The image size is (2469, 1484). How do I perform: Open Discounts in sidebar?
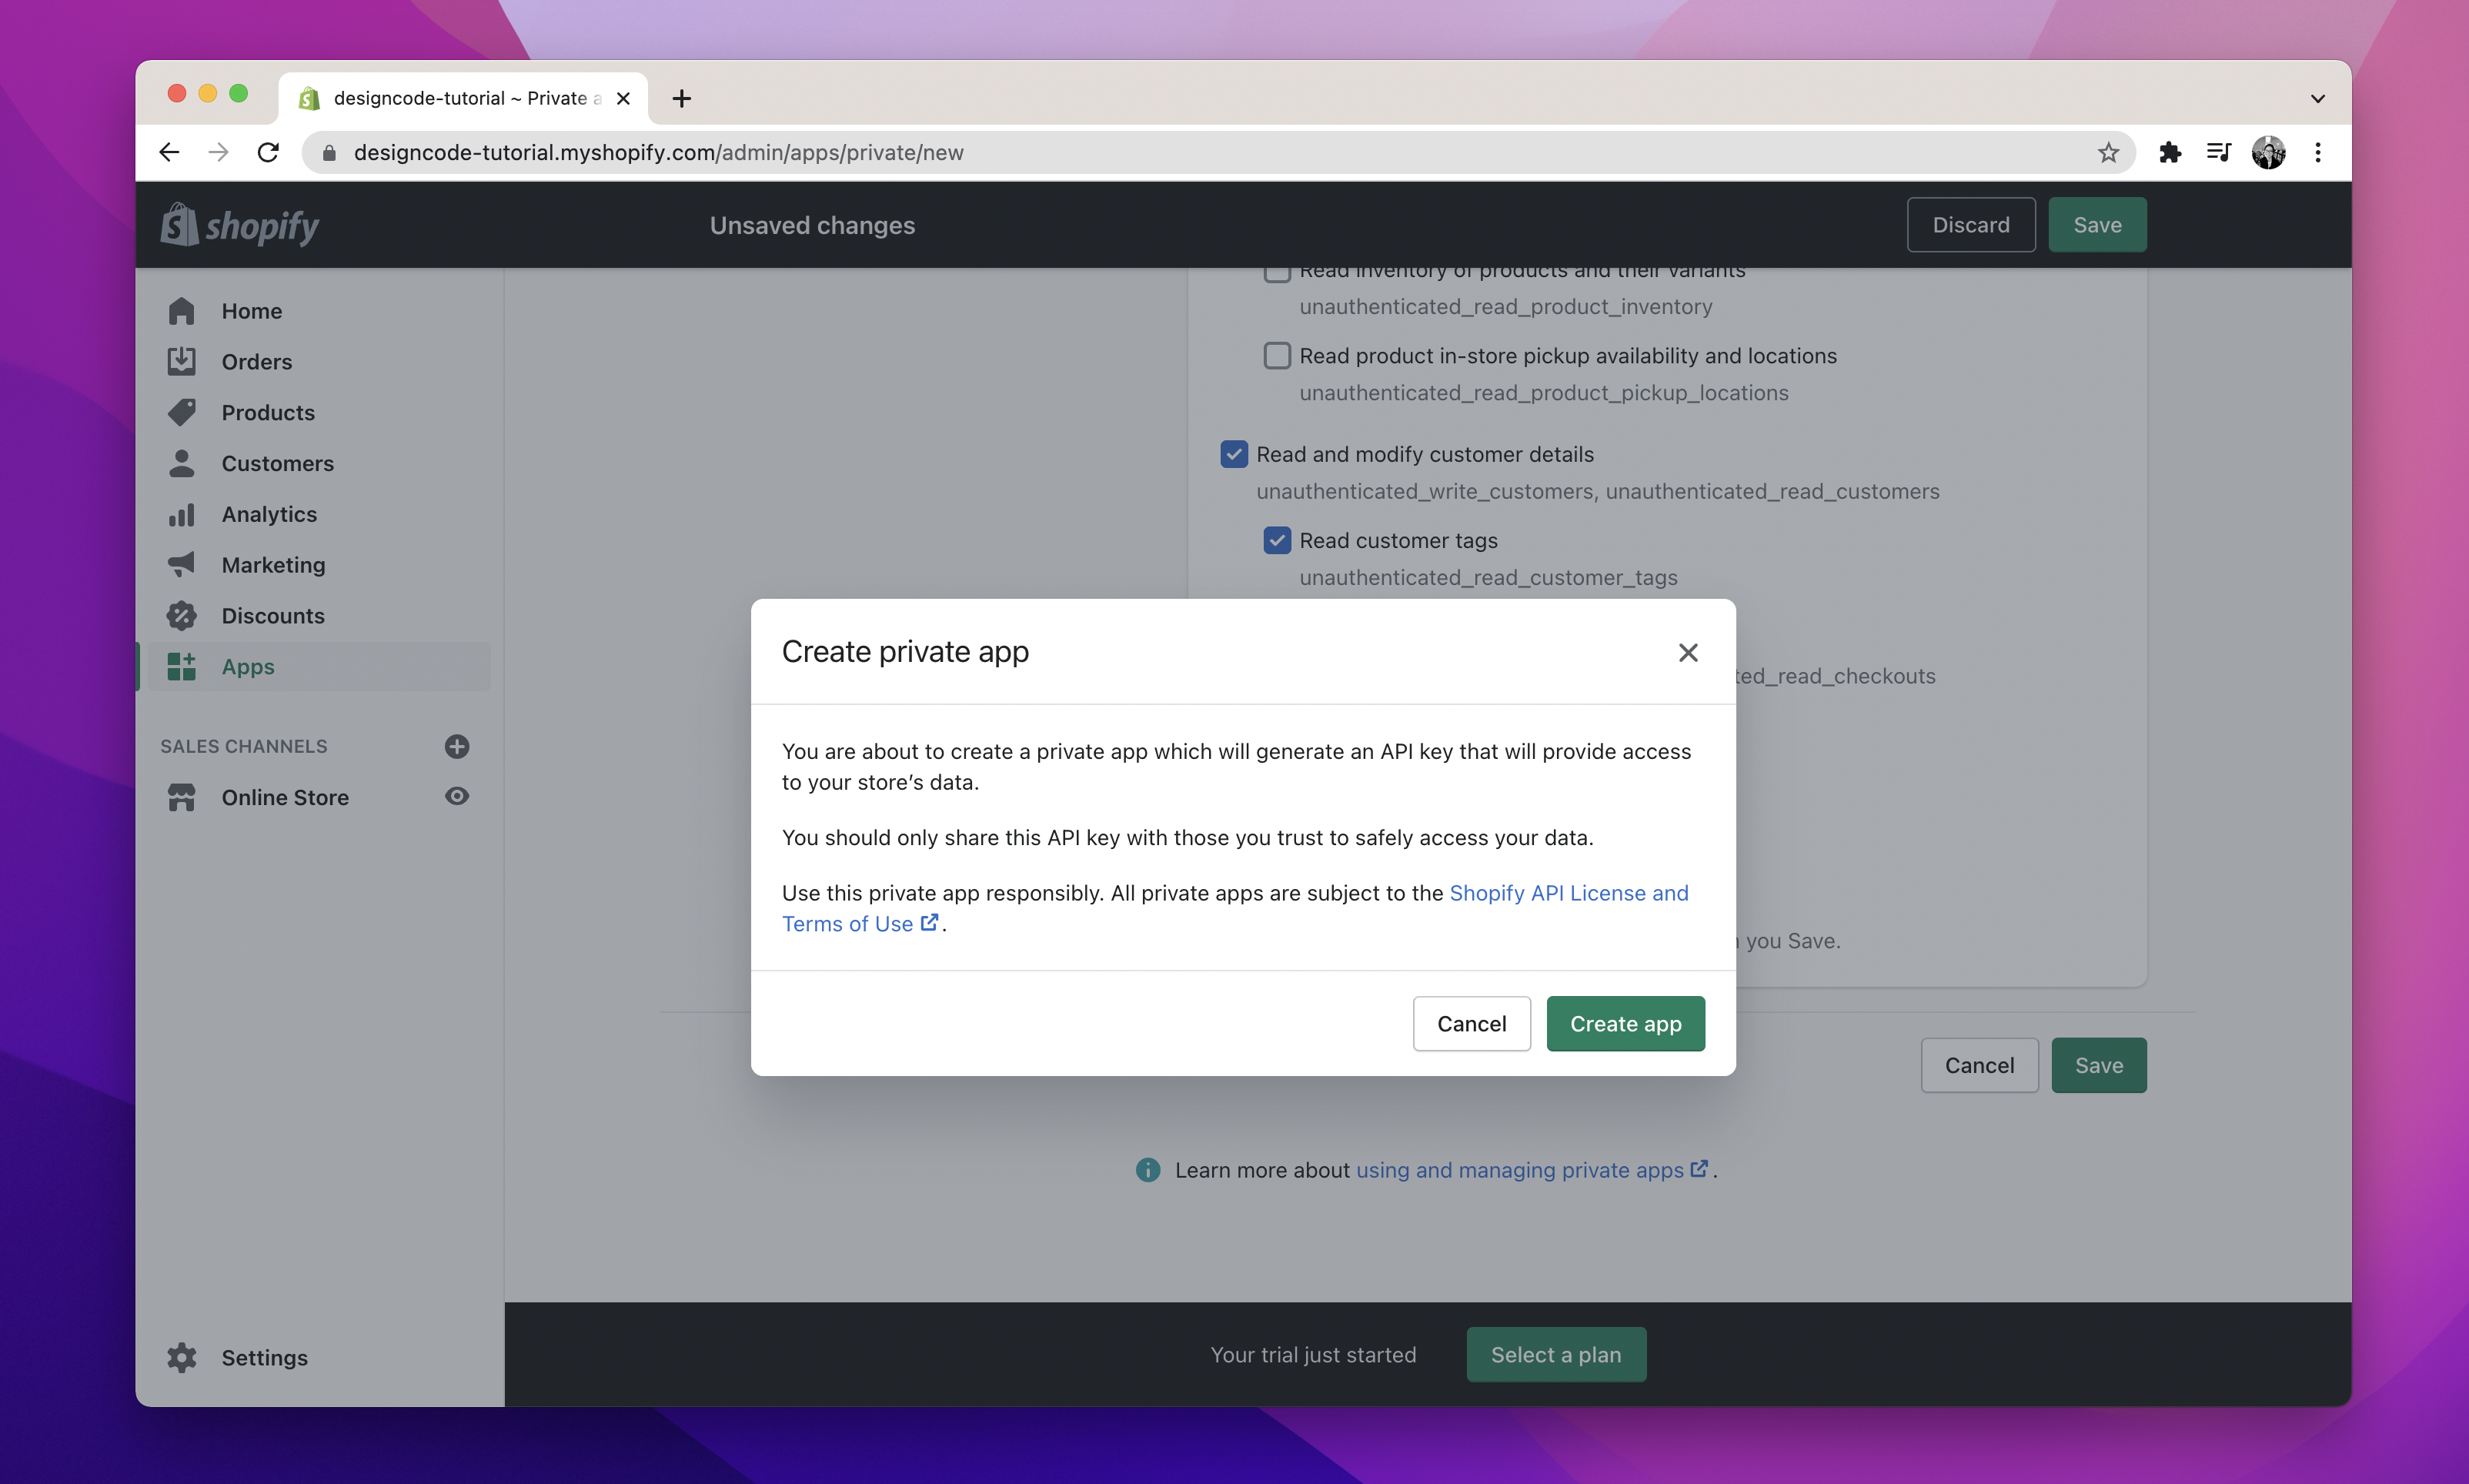273,615
